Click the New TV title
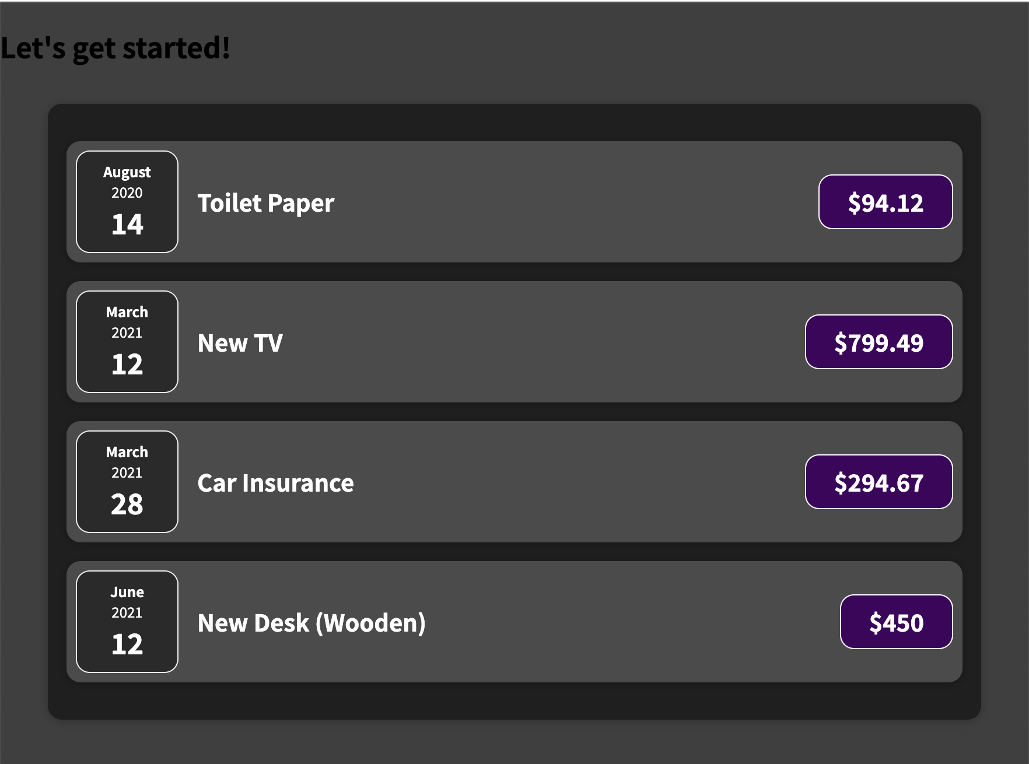1029x764 pixels. point(240,343)
